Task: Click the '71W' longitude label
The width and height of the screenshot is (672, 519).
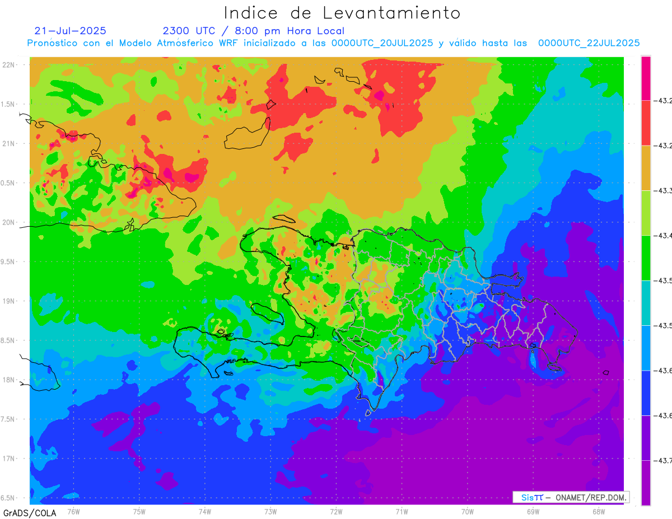Action: click(402, 512)
